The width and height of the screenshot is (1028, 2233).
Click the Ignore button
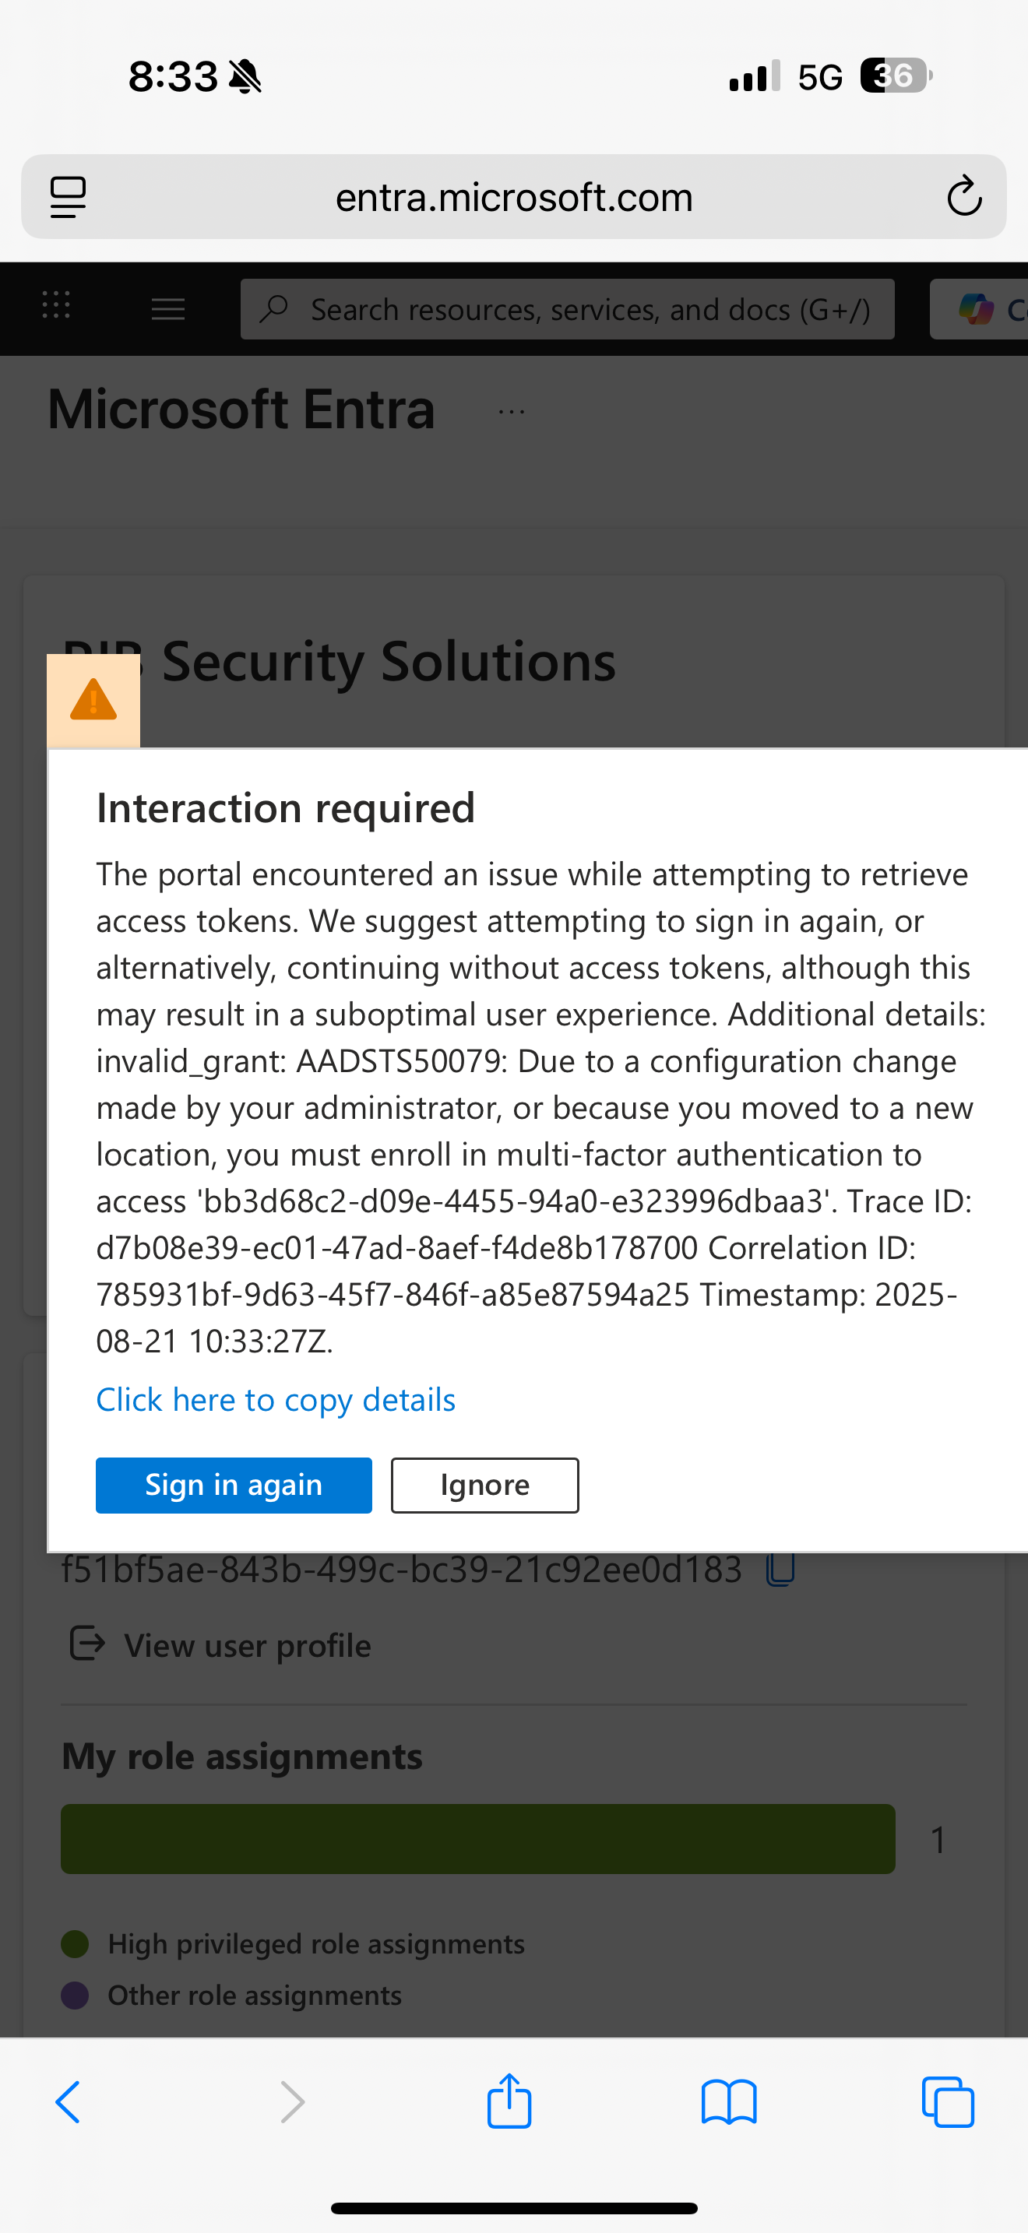point(484,1485)
